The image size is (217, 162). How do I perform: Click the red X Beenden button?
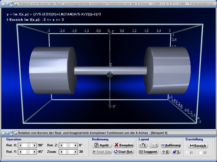point(124,145)
